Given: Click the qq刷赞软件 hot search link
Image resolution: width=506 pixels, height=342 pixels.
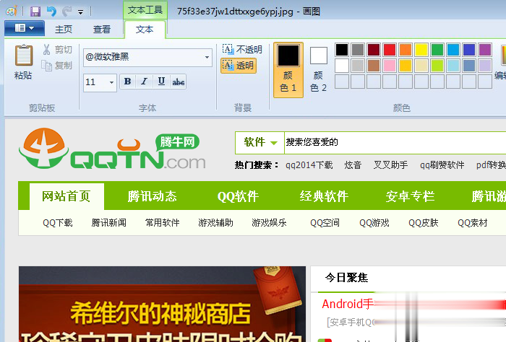Looking at the screenshot, I should coord(442,165).
